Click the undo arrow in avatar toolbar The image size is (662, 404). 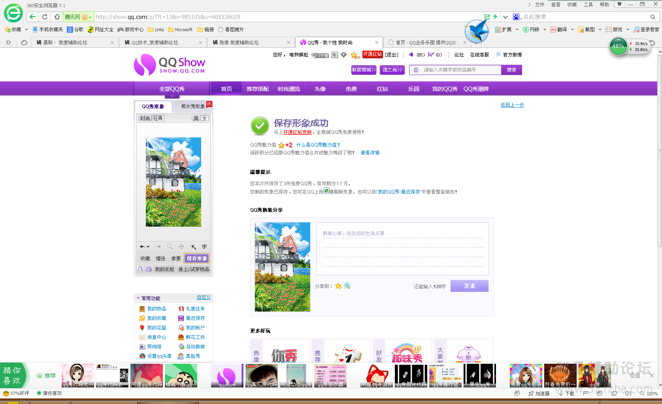[142, 247]
